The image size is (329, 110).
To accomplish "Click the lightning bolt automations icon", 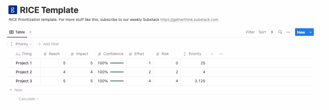I will coord(272,32).
